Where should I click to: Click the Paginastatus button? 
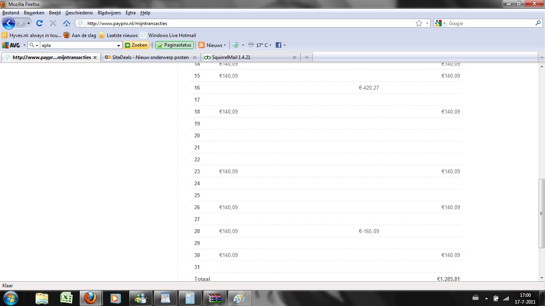[174, 45]
